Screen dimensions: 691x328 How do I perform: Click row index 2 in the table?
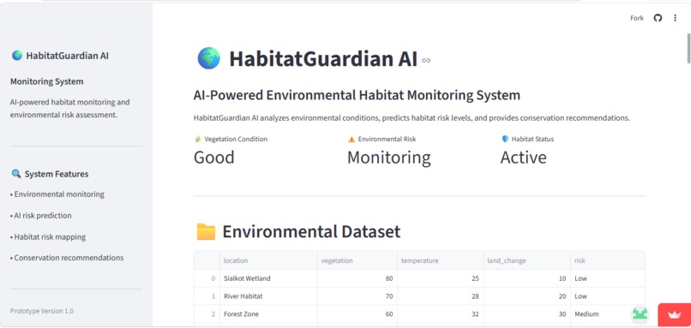(207, 314)
